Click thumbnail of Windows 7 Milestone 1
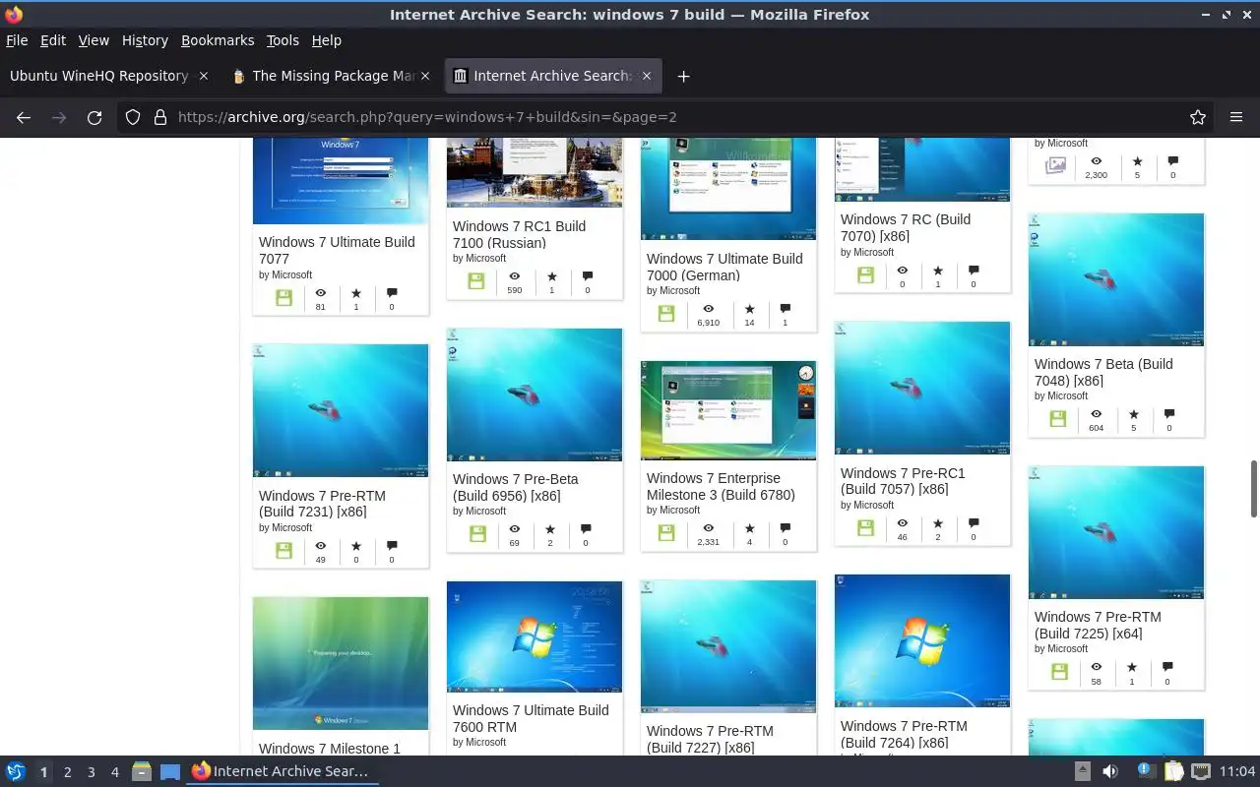1260x787 pixels. point(341,663)
